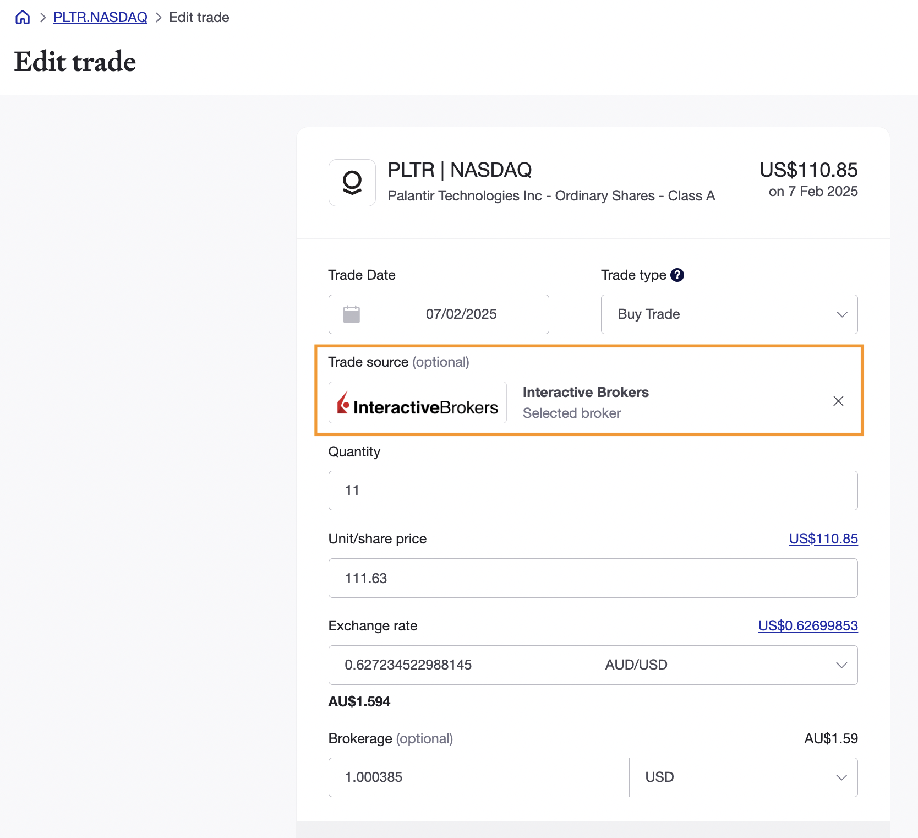The image size is (918, 838).
Task: Apply the US$0.62699853 exchange rate
Action: (807, 625)
